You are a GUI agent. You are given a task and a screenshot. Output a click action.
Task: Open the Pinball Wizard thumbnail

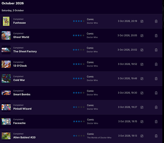(6, 107)
